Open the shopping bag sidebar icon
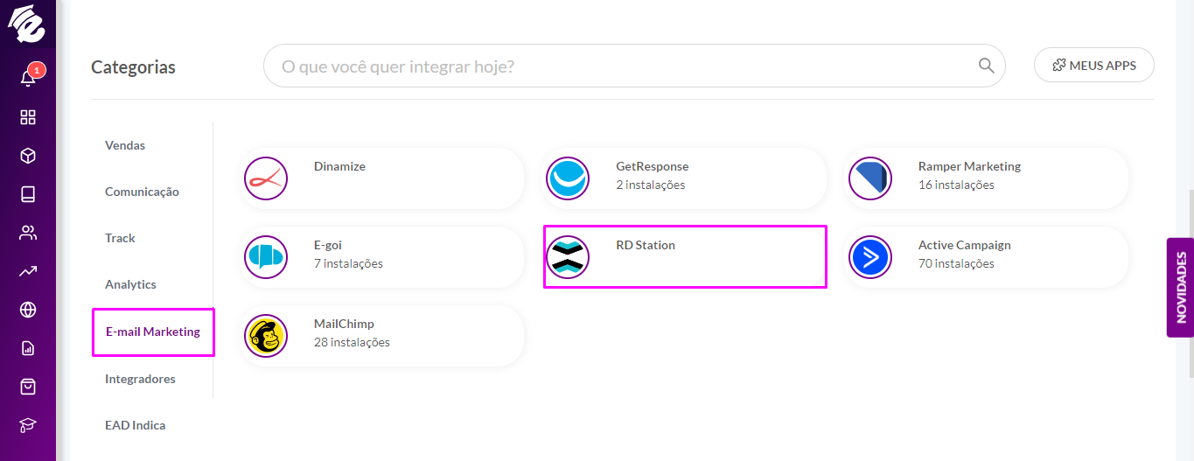The height and width of the screenshot is (461, 1194). coord(28,387)
